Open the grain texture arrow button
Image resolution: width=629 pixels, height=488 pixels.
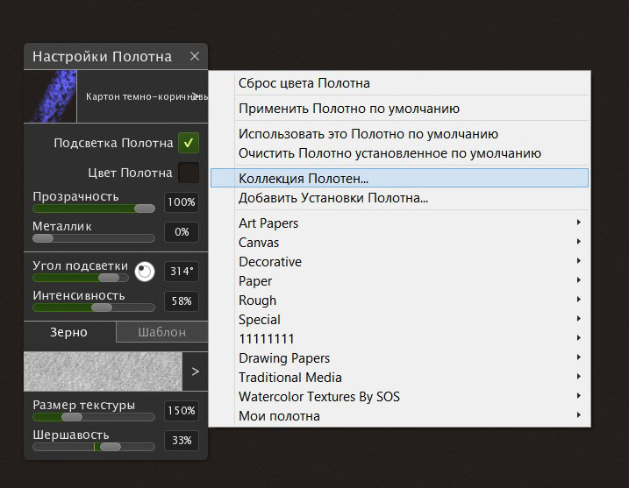point(196,371)
